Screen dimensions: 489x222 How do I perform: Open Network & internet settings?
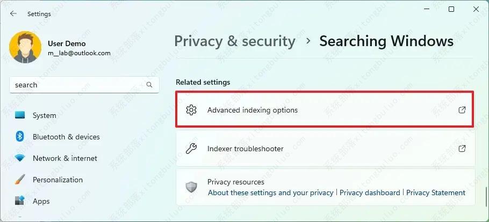tap(65, 158)
